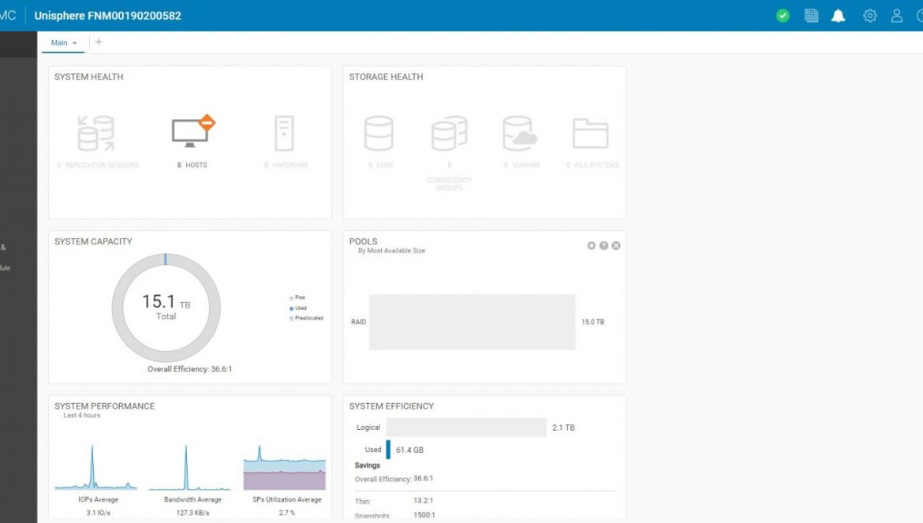Add a new dashboard tab
This screenshot has height=523, width=923.
click(x=99, y=42)
